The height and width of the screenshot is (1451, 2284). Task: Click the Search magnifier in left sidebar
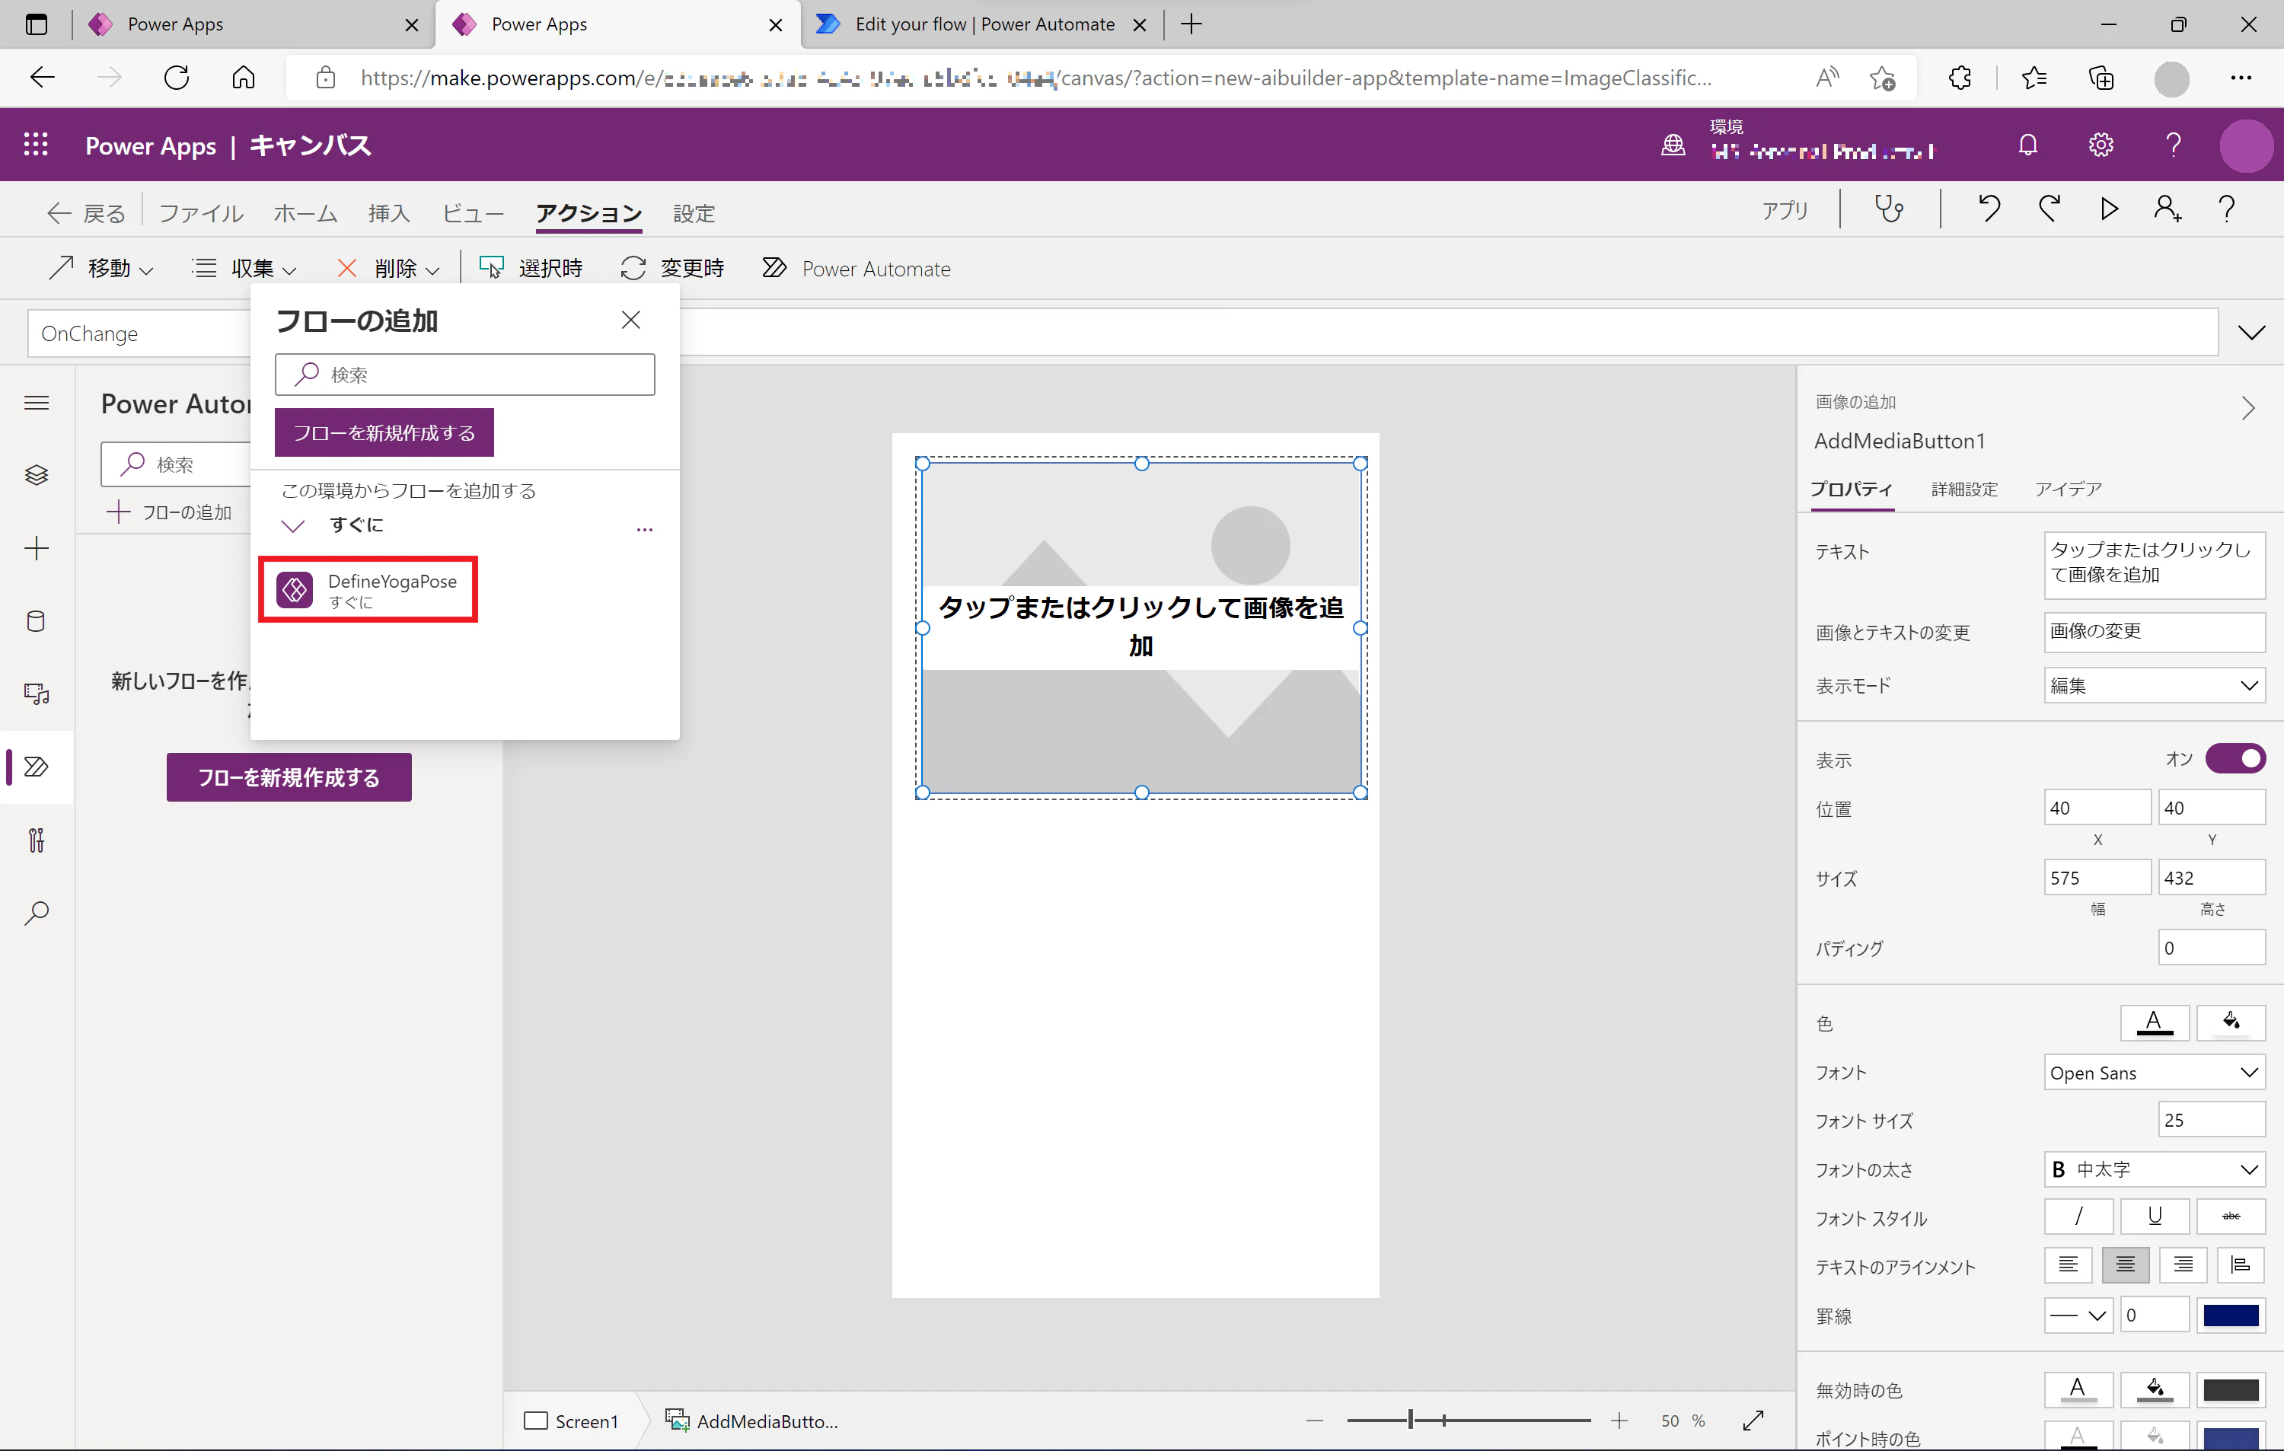(36, 912)
